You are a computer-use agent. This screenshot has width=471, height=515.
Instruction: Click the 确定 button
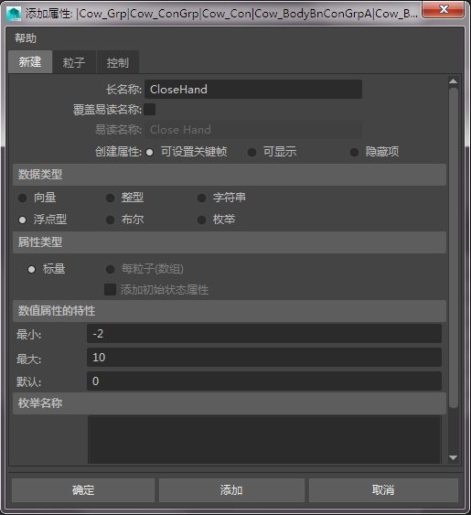click(x=83, y=490)
